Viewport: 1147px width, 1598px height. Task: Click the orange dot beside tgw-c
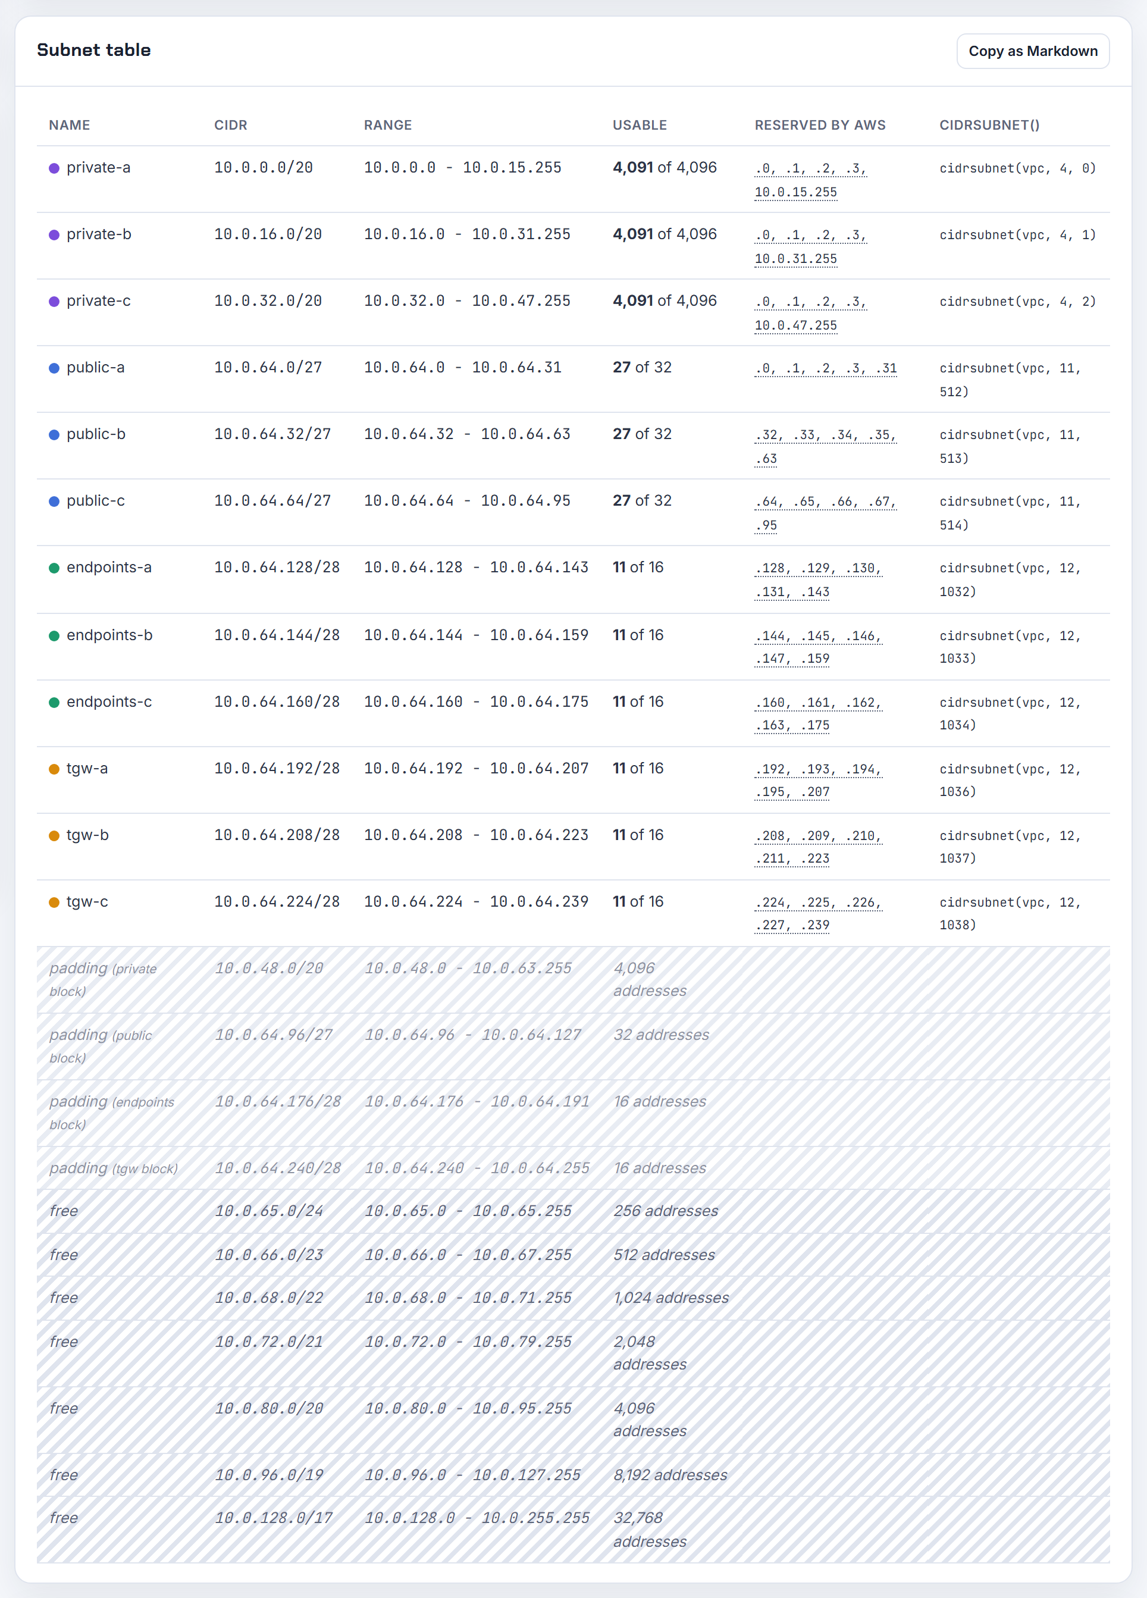54,903
